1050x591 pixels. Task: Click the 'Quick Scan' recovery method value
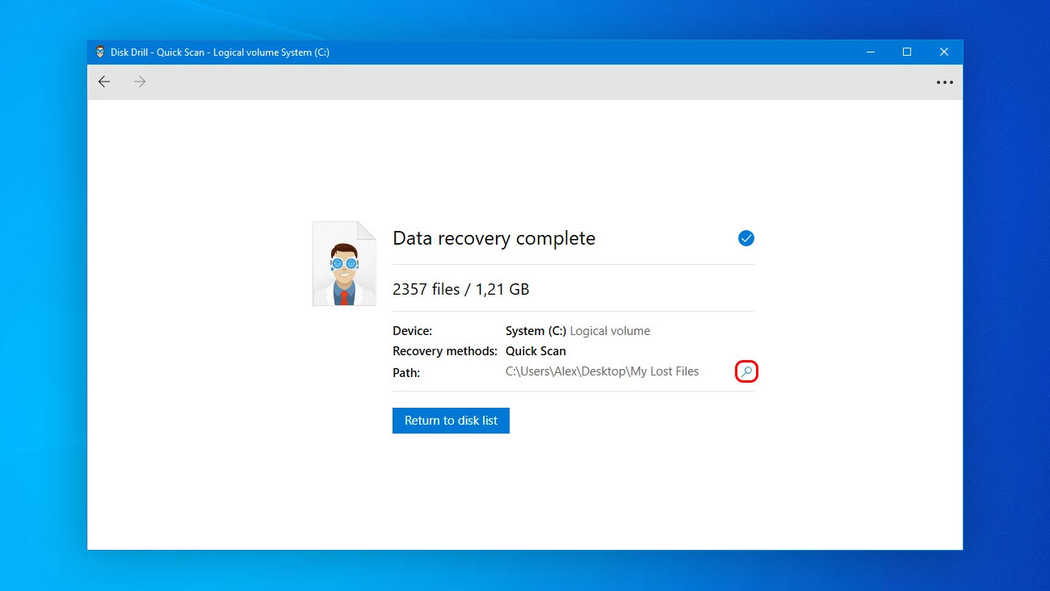coord(535,351)
